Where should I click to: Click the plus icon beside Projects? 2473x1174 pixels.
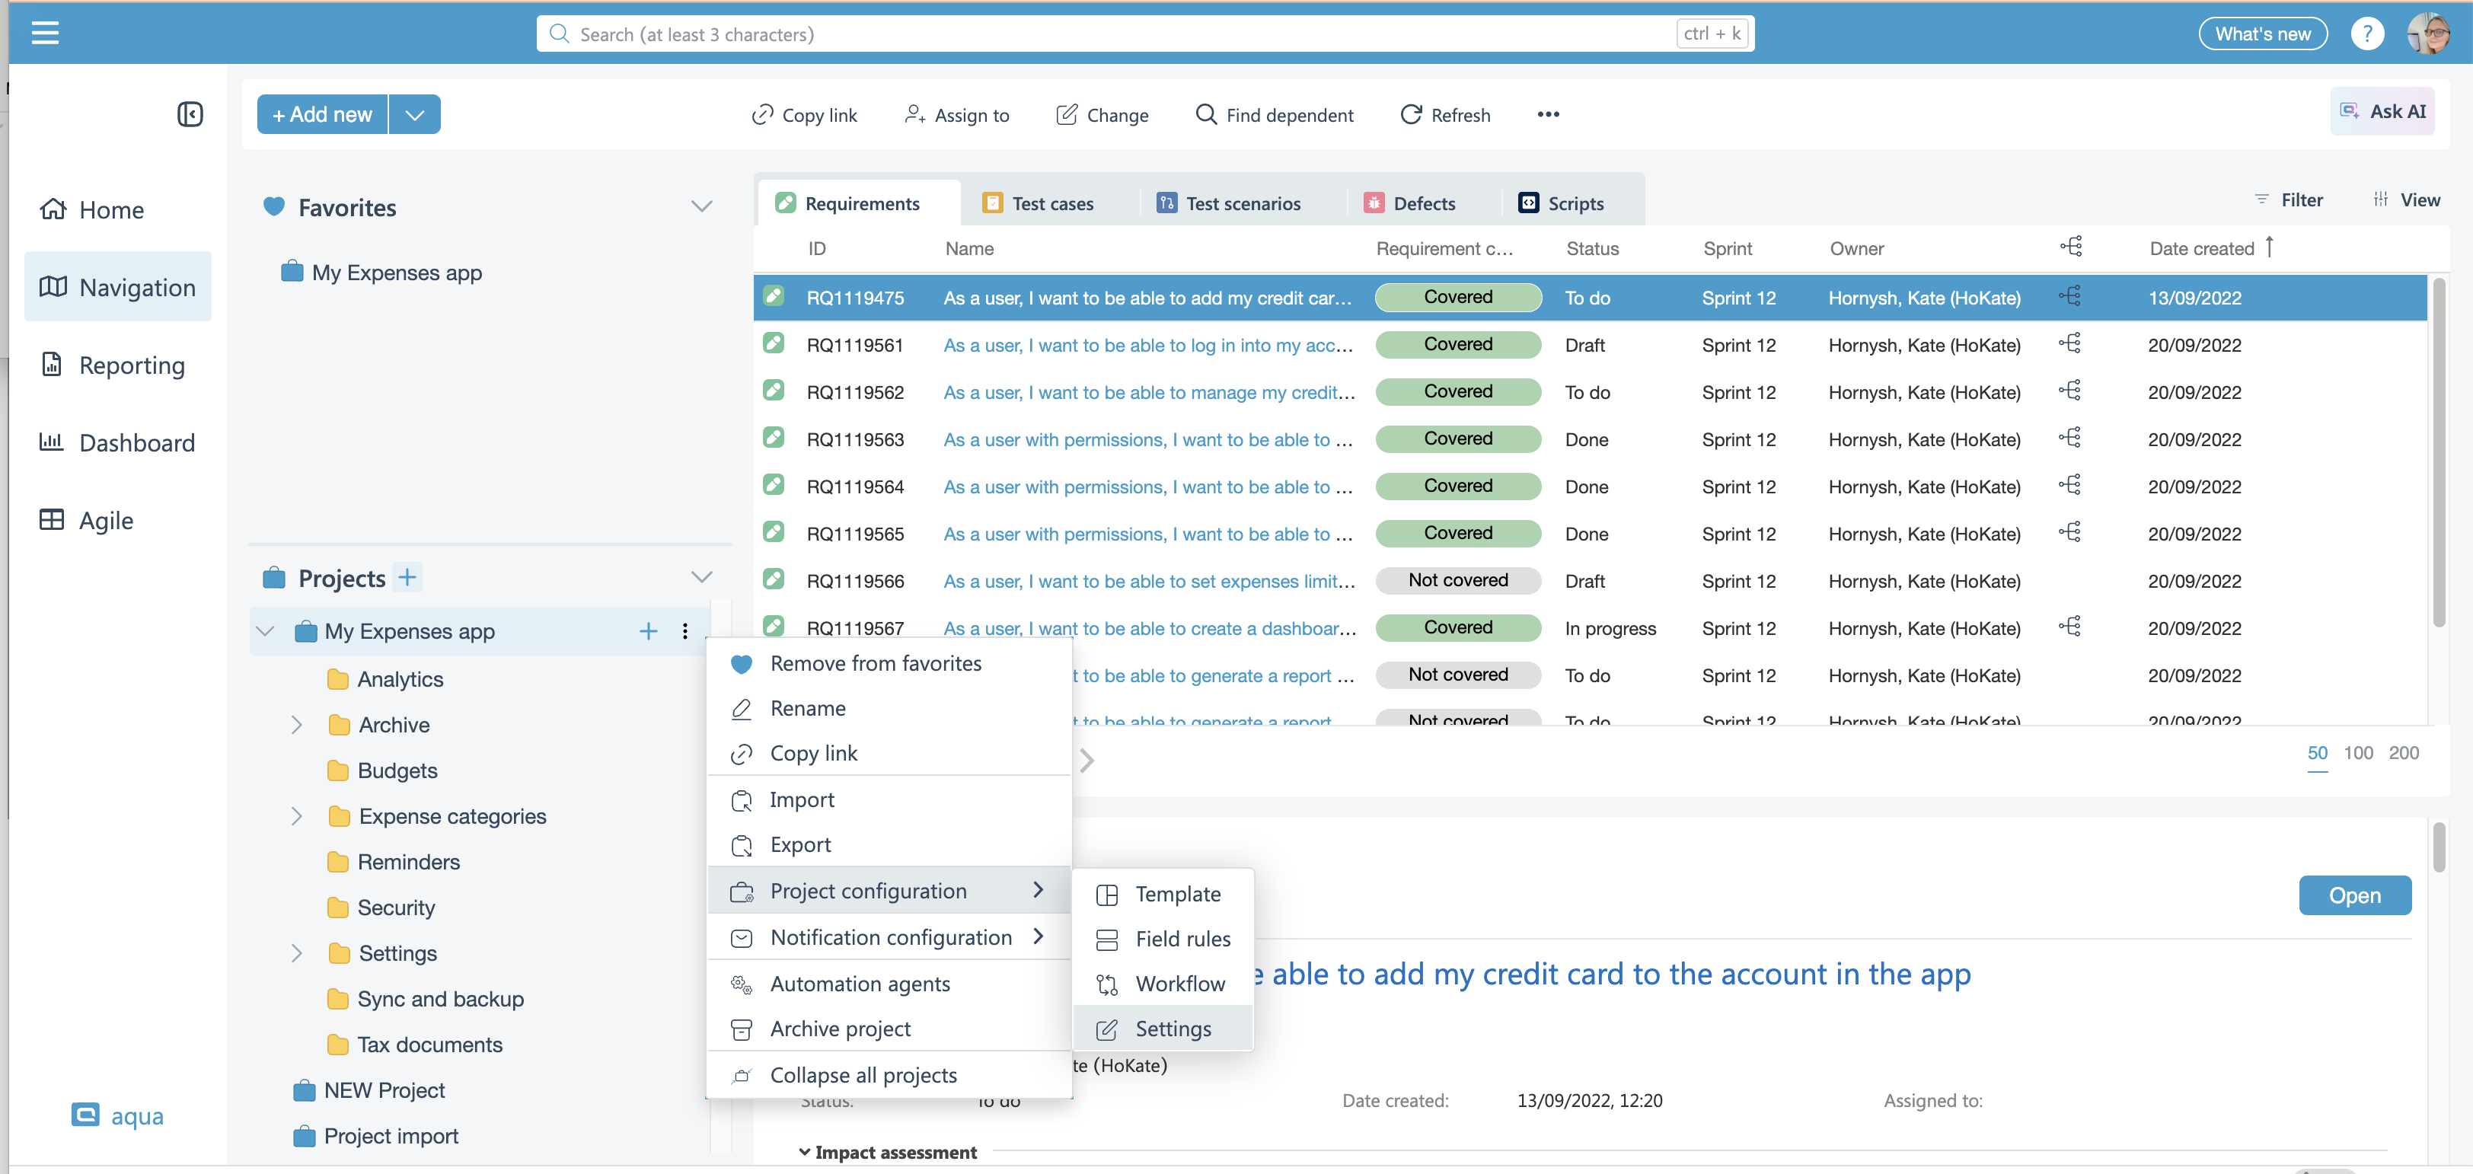pos(408,577)
